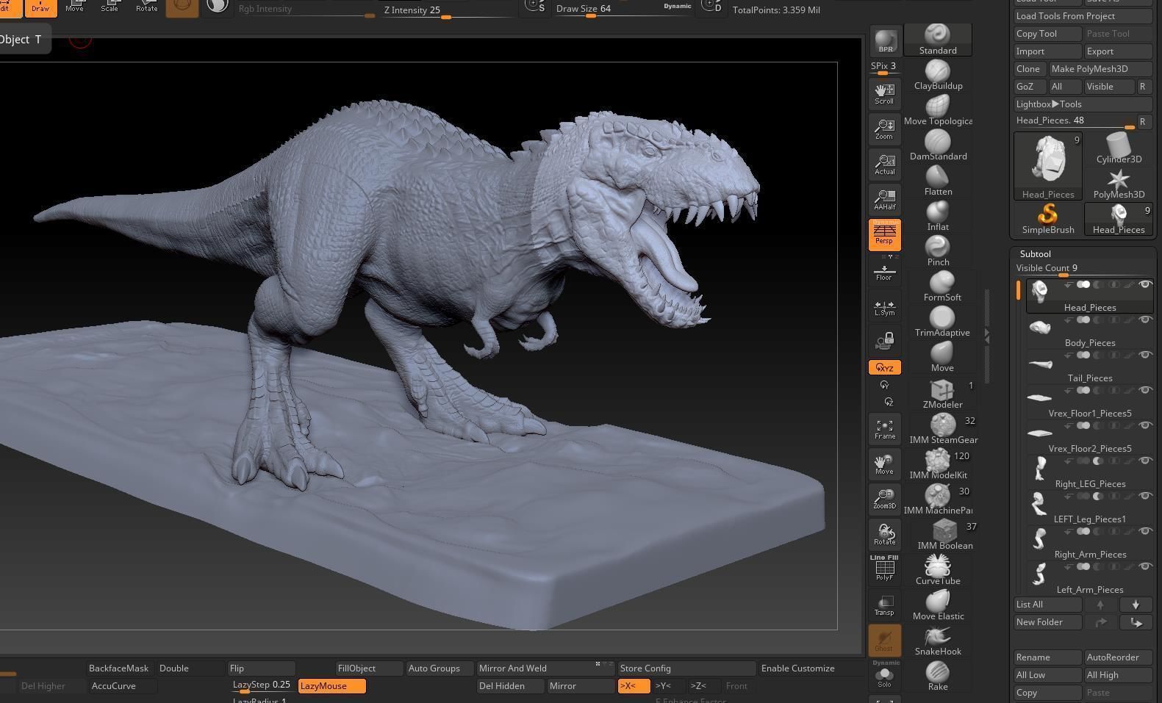Click the Clone tool button
The height and width of the screenshot is (703, 1162).
[x=1029, y=69]
